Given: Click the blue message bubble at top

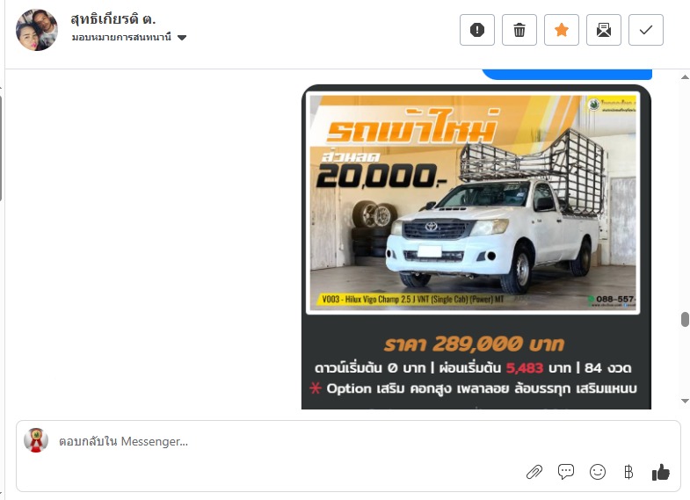Looking at the screenshot, I should (x=567, y=74).
